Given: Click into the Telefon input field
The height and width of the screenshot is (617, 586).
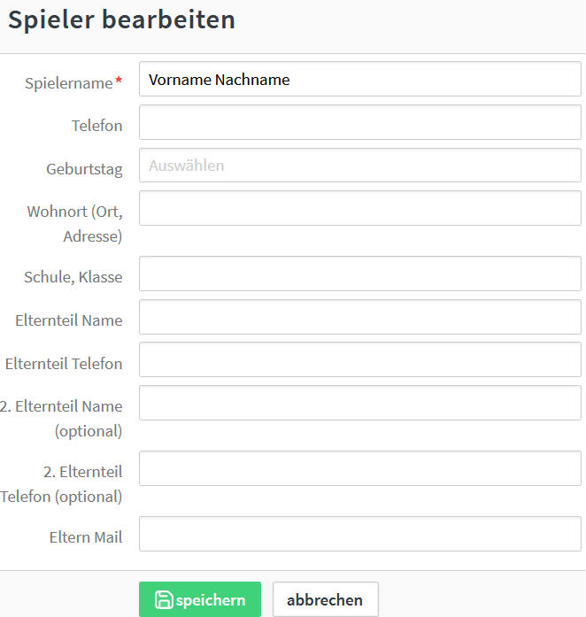Looking at the screenshot, I should [359, 123].
